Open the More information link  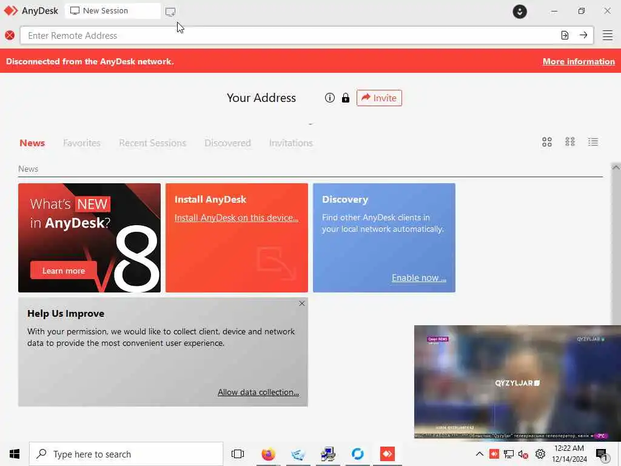(x=579, y=61)
